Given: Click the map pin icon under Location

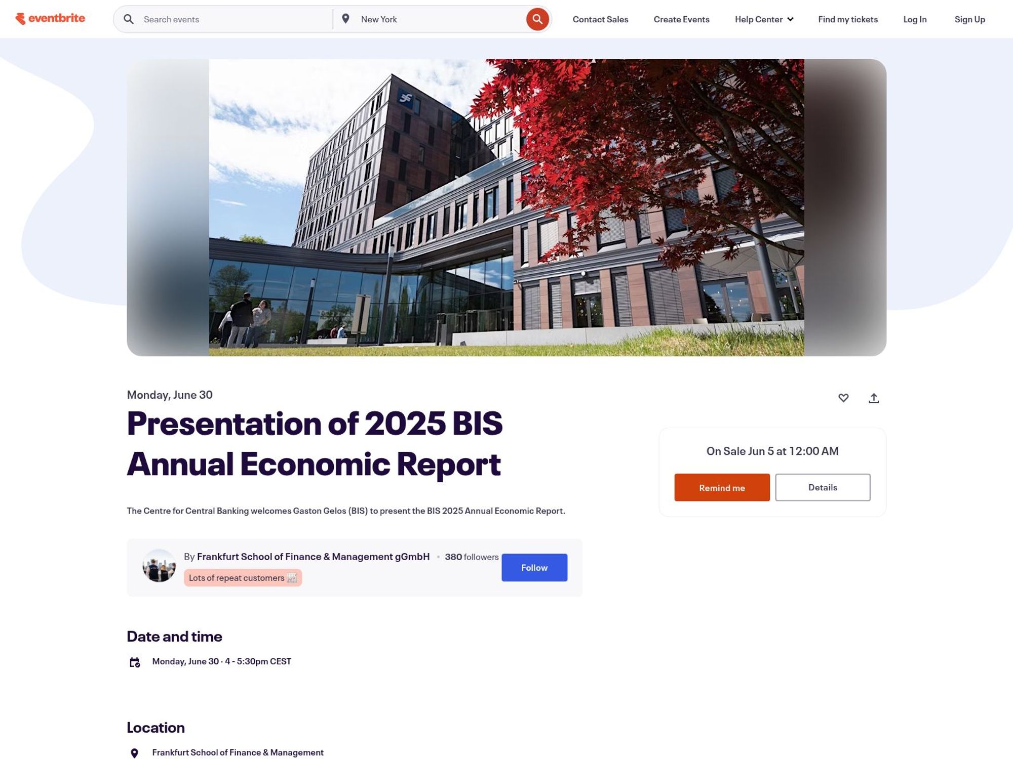Looking at the screenshot, I should click(134, 753).
